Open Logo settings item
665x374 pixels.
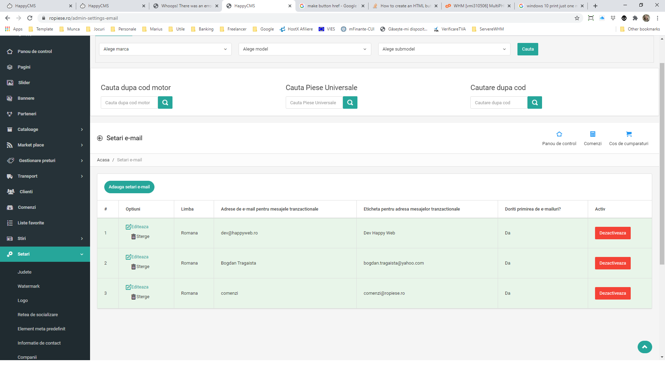click(x=23, y=301)
